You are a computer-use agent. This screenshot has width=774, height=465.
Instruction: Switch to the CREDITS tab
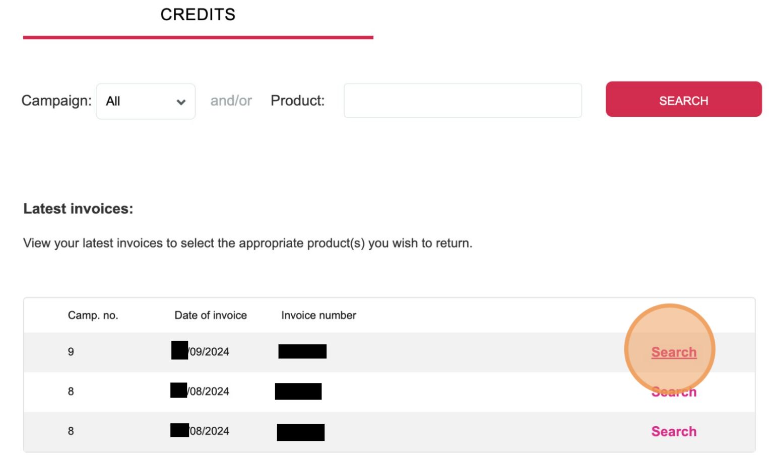point(198,15)
